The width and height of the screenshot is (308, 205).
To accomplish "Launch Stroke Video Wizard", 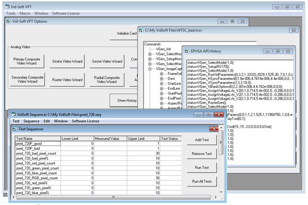I will click(67, 61).
